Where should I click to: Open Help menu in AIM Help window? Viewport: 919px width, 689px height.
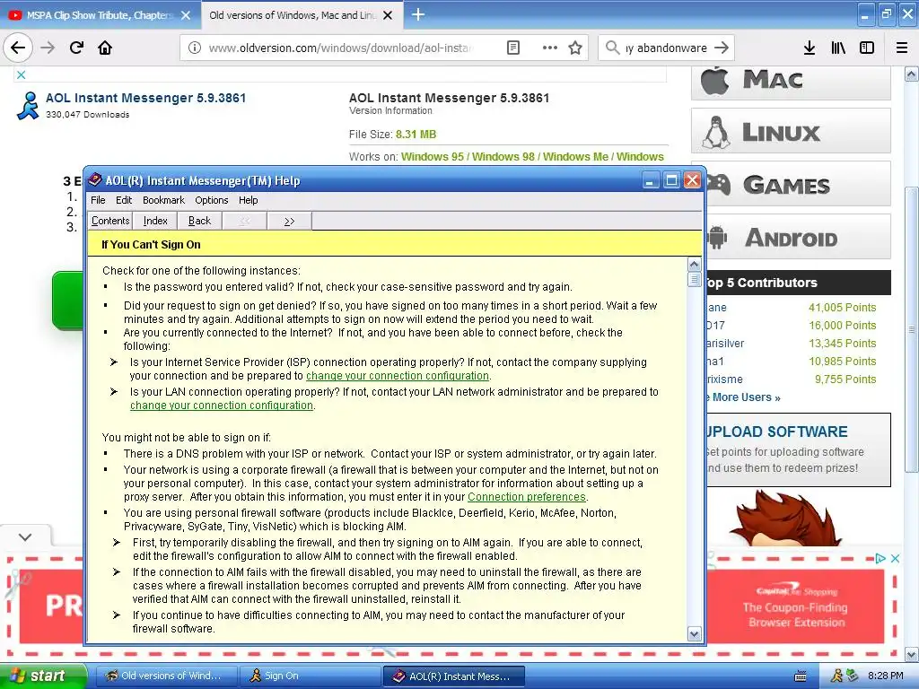coord(248,200)
